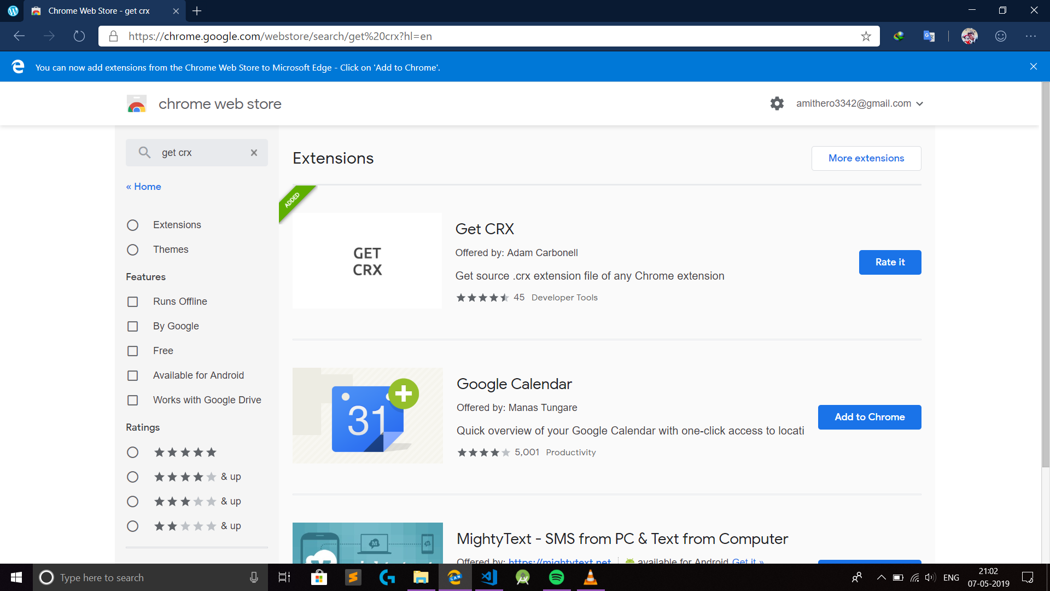Image resolution: width=1050 pixels, height=591 pixels.
Task: Select the Extensions radio filter
Action: 132,225
